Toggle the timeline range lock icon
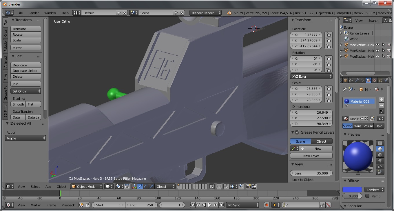The image size is (394, 211). (x=87, y=205)
